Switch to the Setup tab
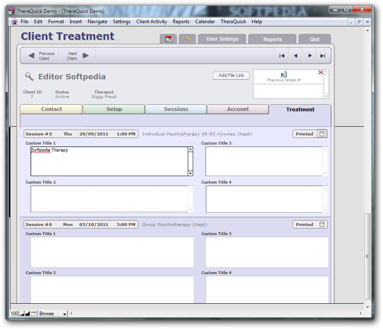This screenshot has width=383, height=329. click(x=114, y=109)
